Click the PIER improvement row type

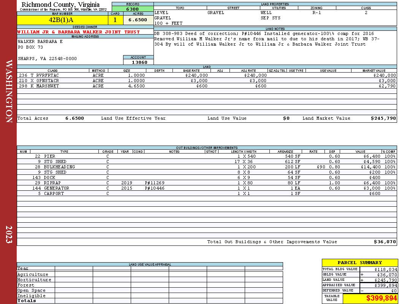point(50,157)
